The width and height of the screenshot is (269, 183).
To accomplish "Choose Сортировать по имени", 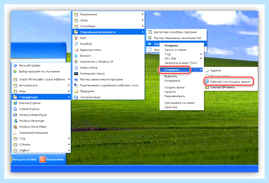I will pyautogui.click(x=179, y=103).
